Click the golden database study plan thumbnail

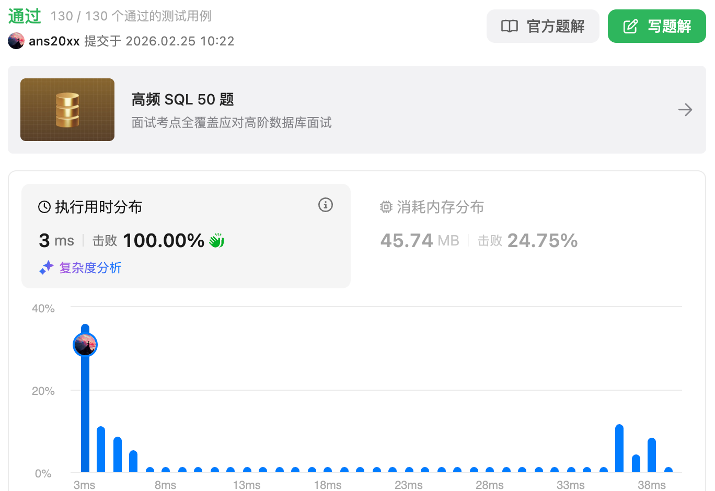click(67, 110)
